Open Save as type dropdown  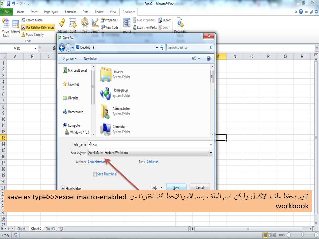211,153
